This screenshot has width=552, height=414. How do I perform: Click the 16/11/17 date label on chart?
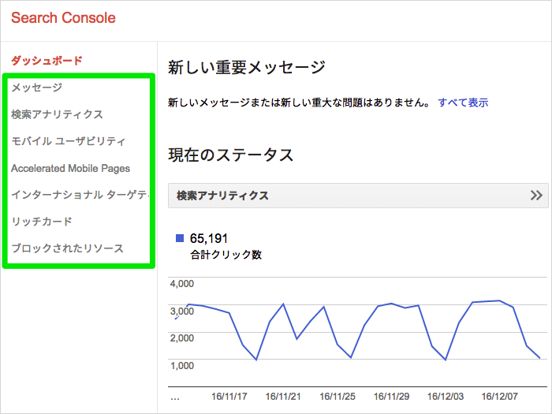229,397
